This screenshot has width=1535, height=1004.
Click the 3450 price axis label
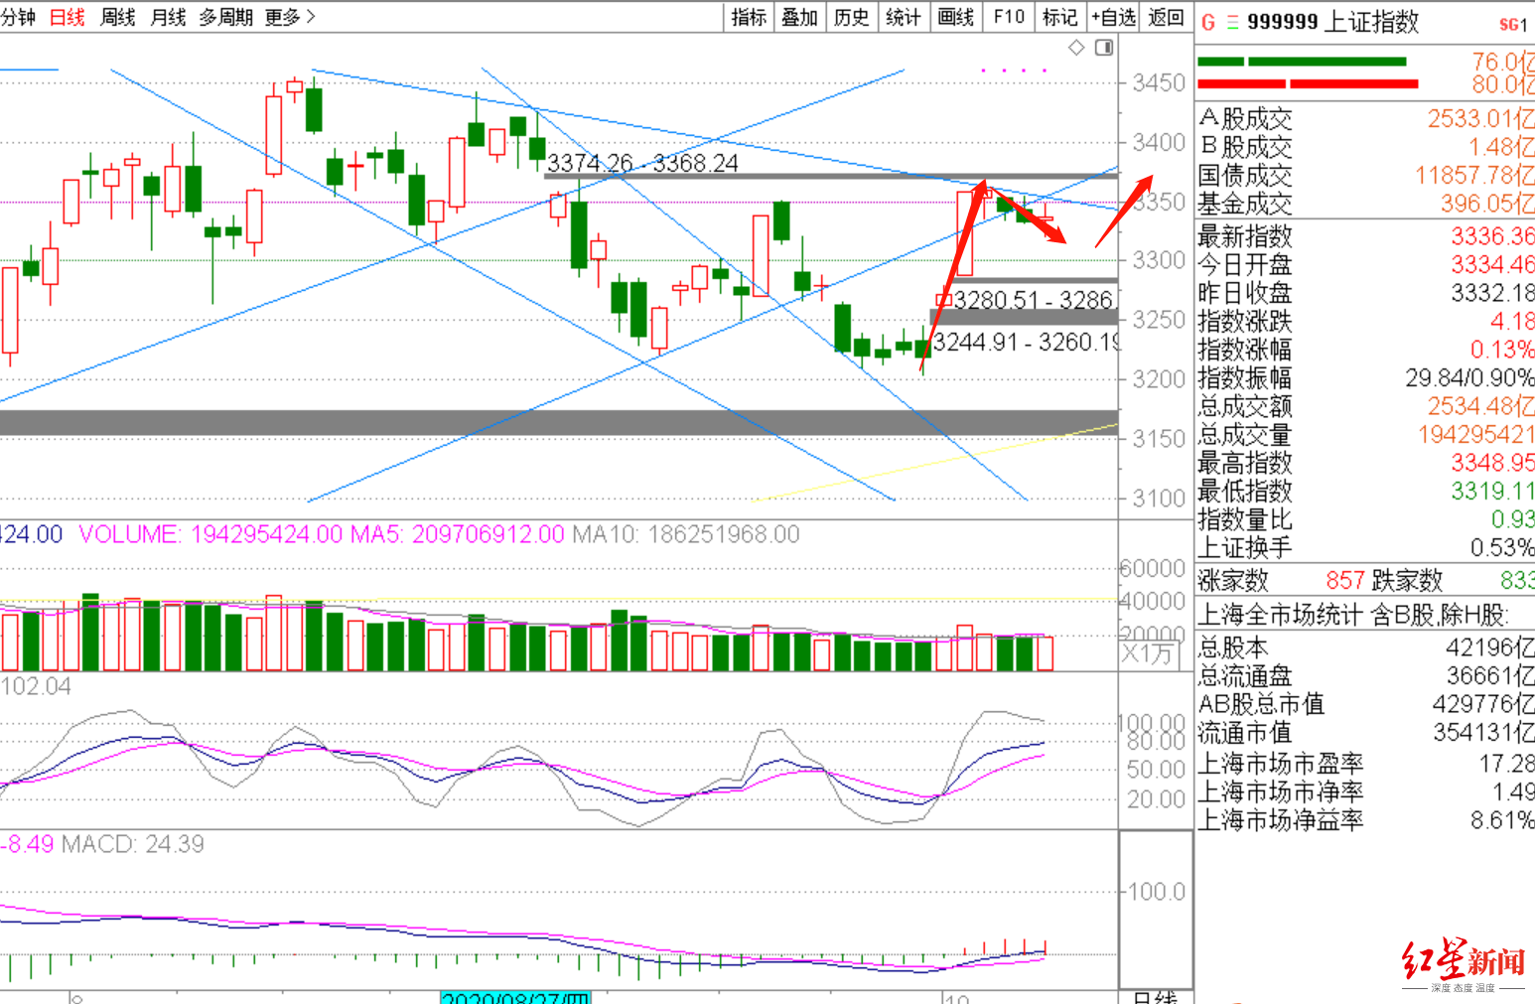tap(1160, 82)
